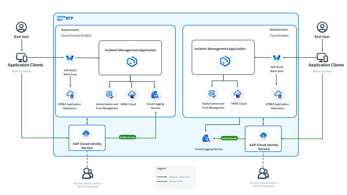Select the Cloud Logging Service icon below Kyma subaccount
Viewport: 347px width, 195px height.
[x=206, y=138]
